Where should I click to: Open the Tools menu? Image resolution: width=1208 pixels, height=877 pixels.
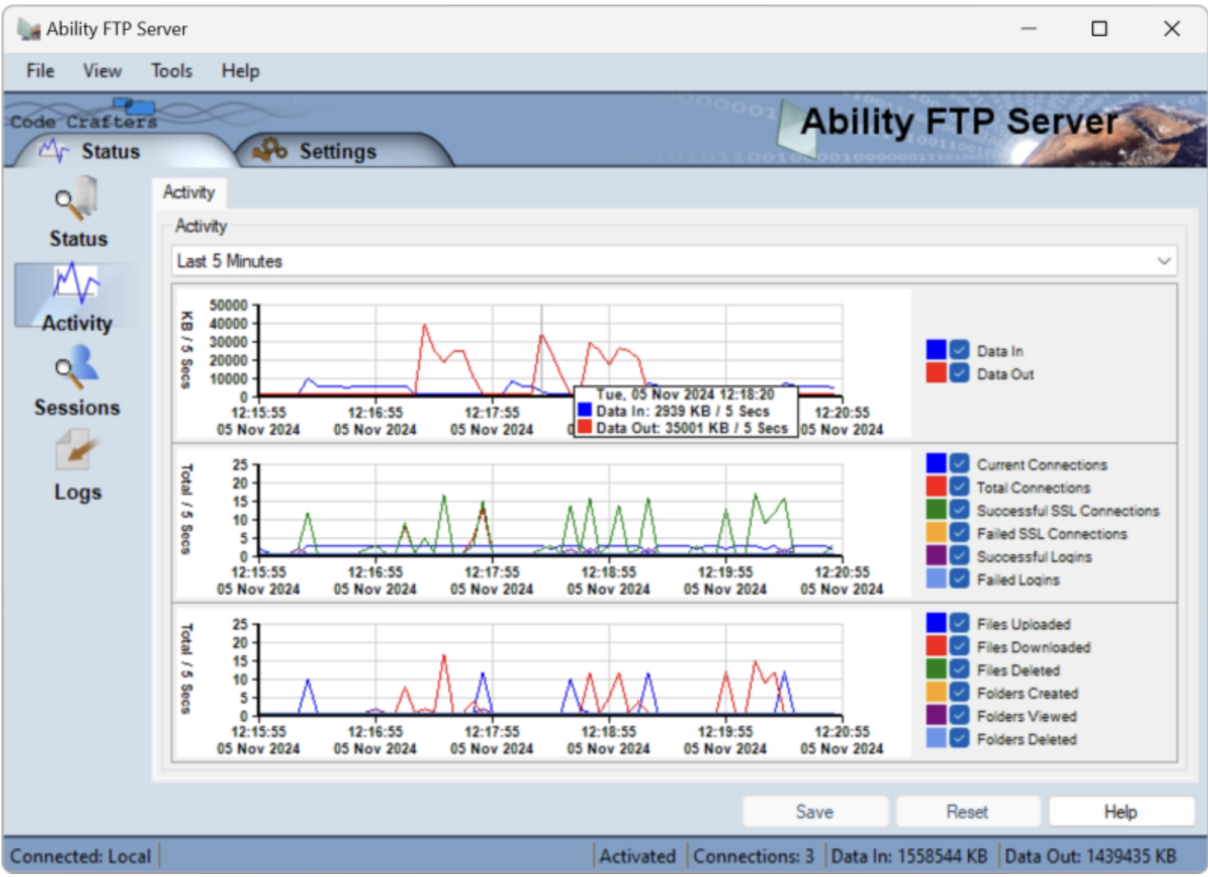171,71
